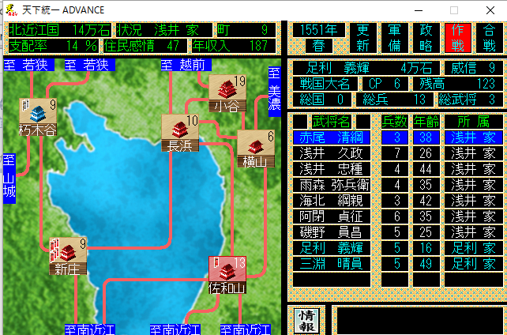Image resolution: width=507 pixels, height=335 pixels.
Task: Choose the 新庄 castle on the map
Action: (68, 256)
